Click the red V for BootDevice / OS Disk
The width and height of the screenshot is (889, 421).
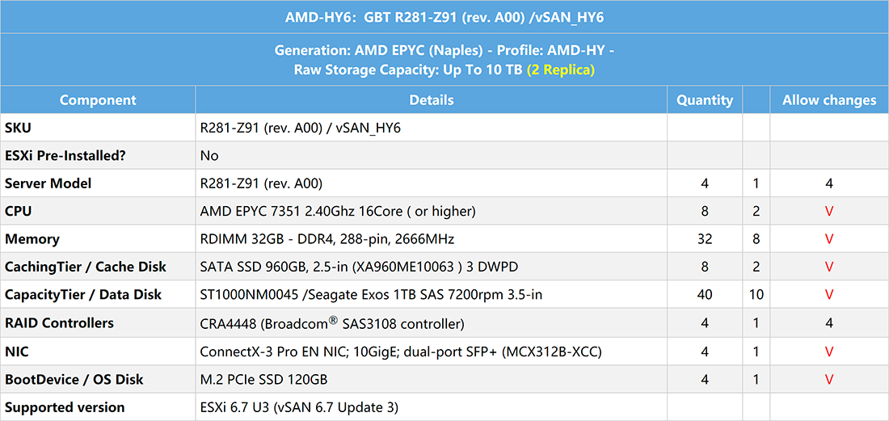point(829,379)
